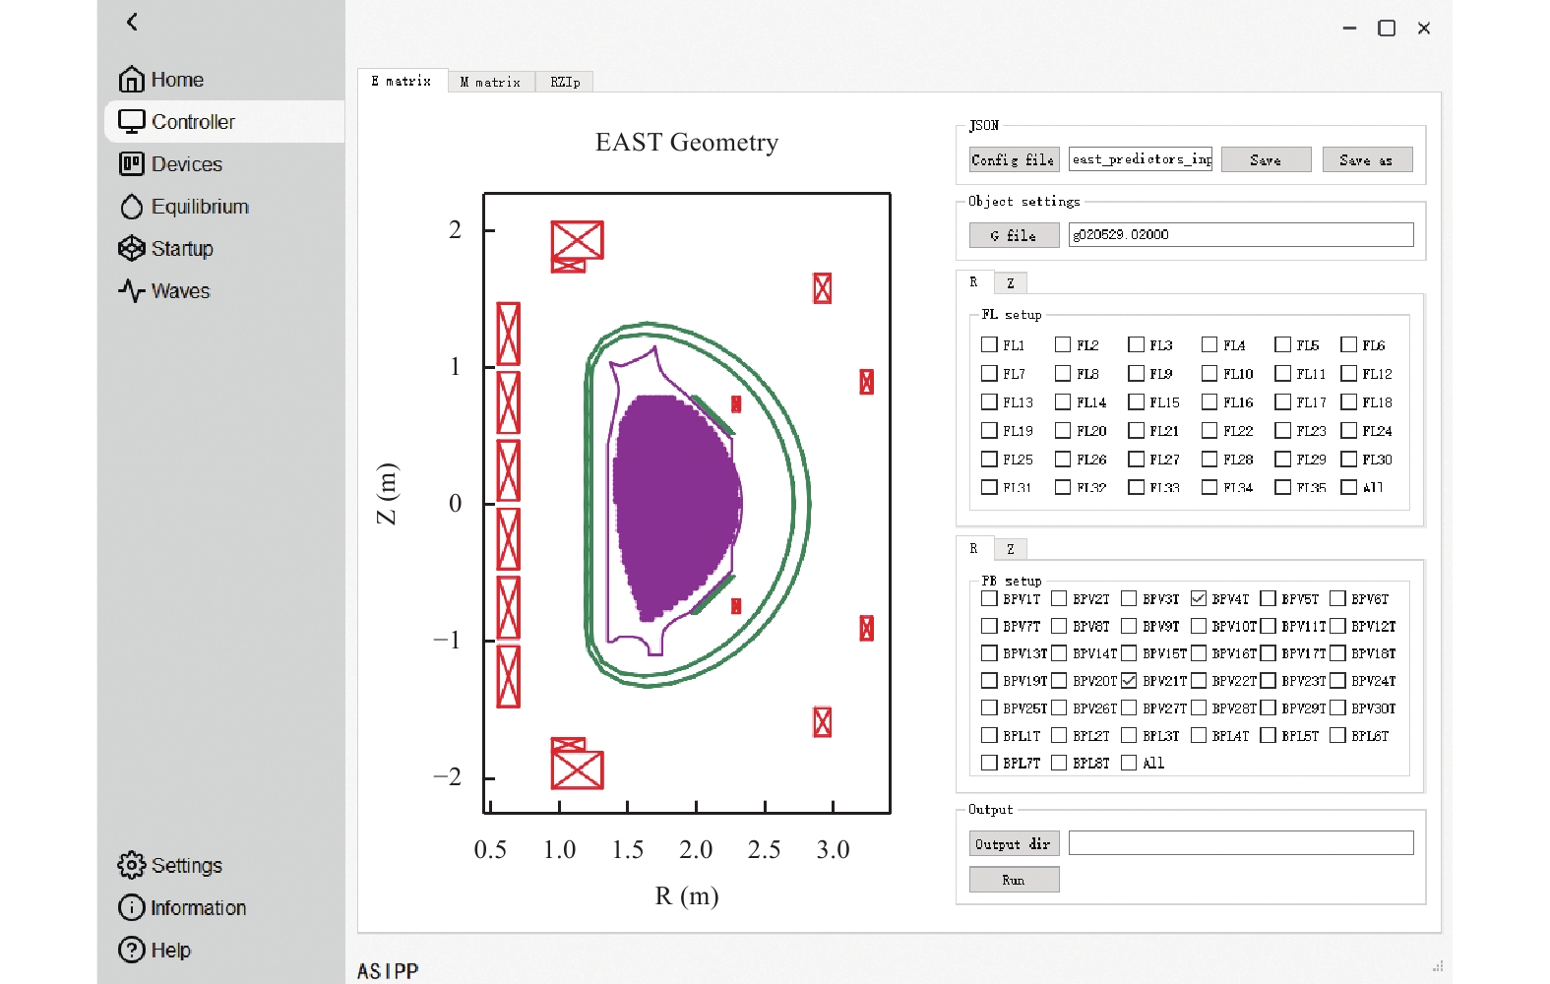Viewport: 1550px width, 984px height.
Task: Uncheck the BPV4T checkbox
Action: click(x=1198, y=598)
